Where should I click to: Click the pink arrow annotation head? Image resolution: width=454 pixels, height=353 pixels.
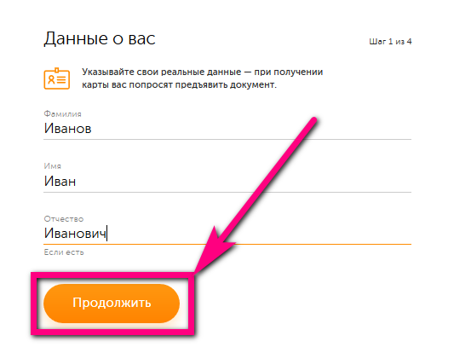(216, 248)
